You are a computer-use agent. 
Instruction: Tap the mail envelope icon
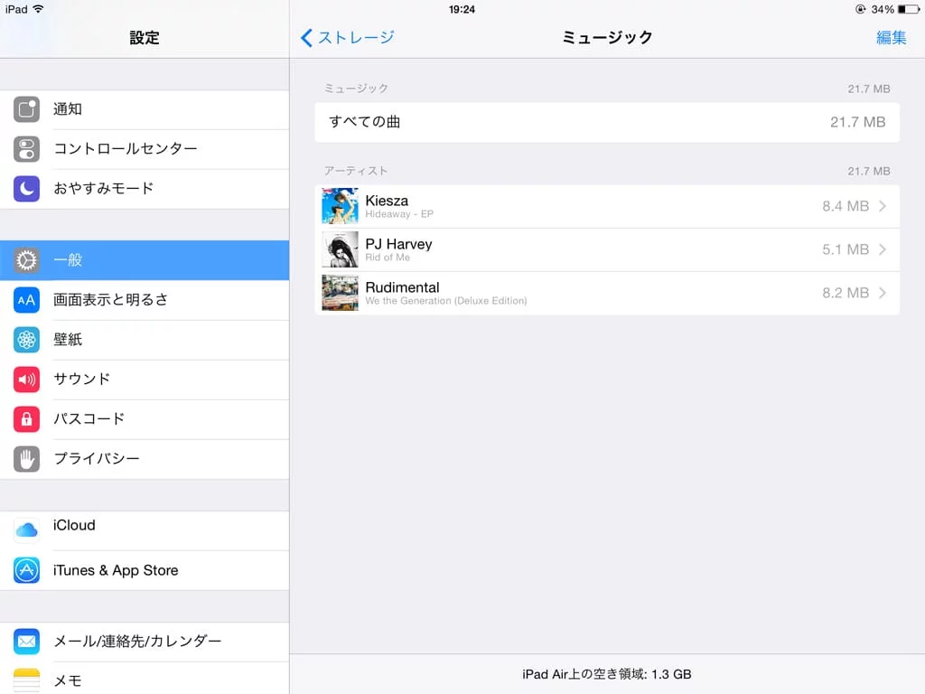pyautogui.click(x=26, y=642)
